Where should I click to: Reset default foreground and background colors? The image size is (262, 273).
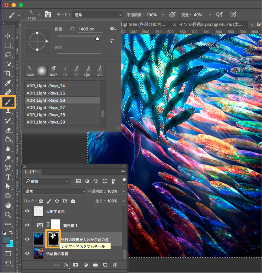pos(4,232)
